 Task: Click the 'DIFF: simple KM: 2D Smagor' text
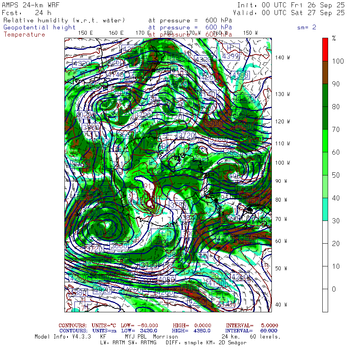point(206,343)
